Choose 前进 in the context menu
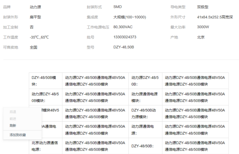 coord(13,119)
